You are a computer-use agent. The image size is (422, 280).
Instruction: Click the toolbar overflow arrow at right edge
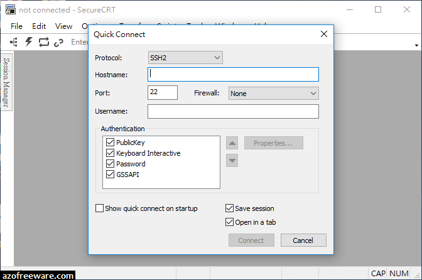(x=416, y=45)
